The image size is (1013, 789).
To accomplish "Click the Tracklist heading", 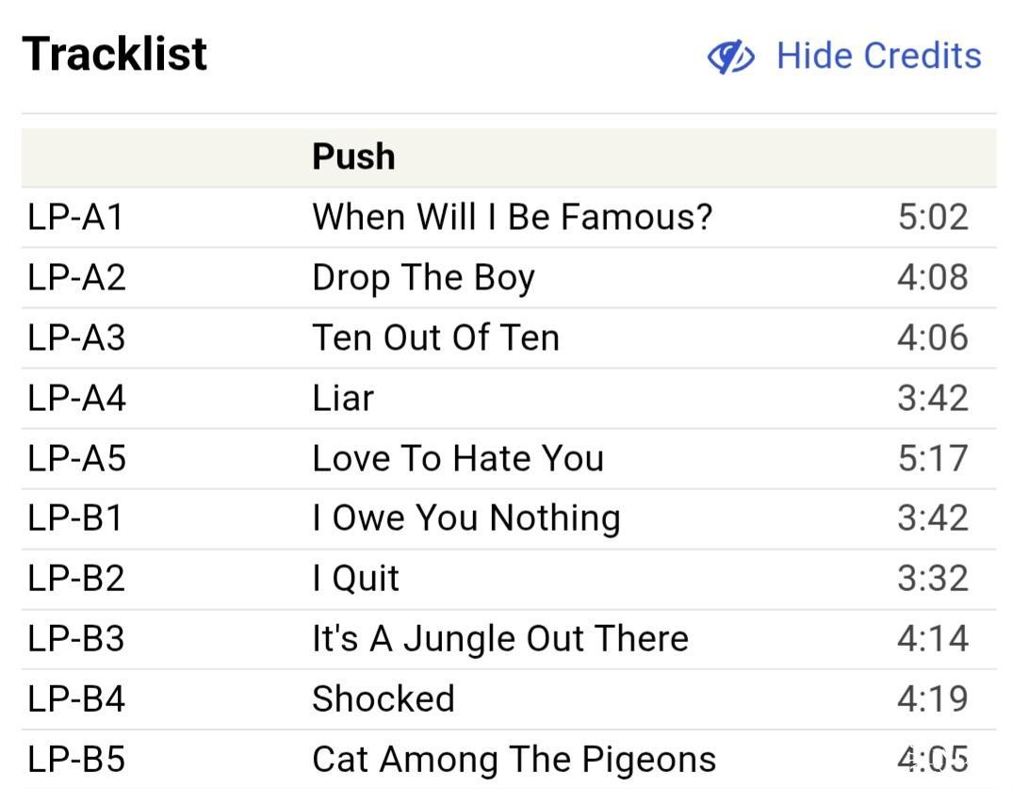I will [x=115, y=54].
